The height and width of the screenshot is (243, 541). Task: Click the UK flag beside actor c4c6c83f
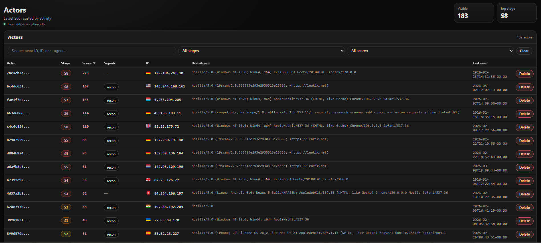click(148, 126)
